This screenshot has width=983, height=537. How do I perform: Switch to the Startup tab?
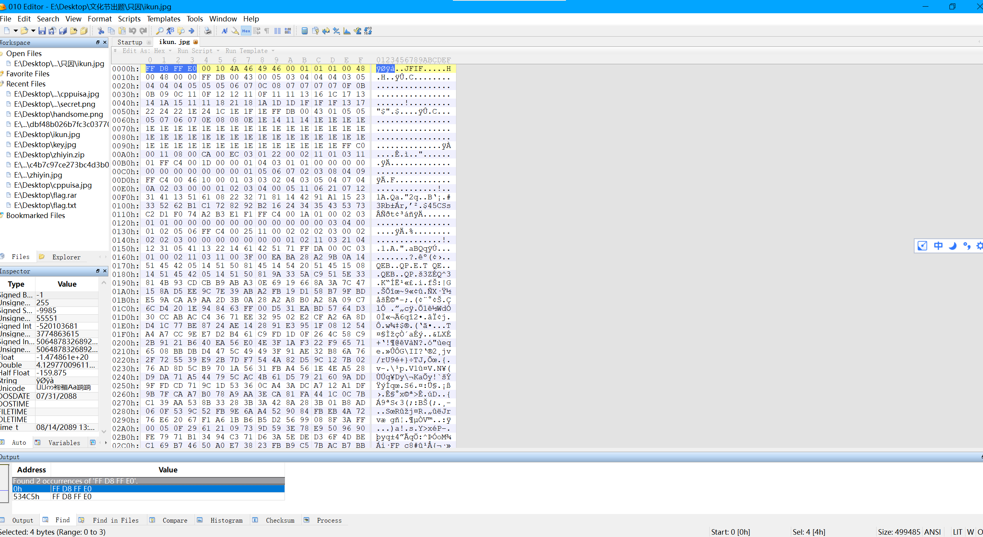click(130, 42)
